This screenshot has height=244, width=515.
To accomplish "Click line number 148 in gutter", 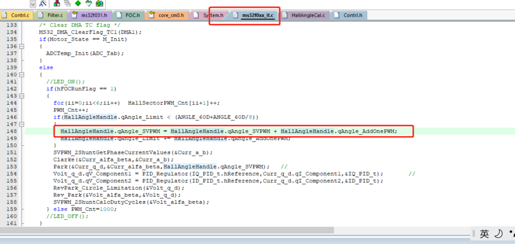I will (11, 131).
